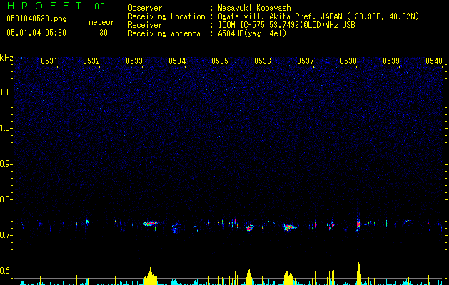Click the 0538 time marker
Screen dimensions: 449x285
[x=348, y=61]
